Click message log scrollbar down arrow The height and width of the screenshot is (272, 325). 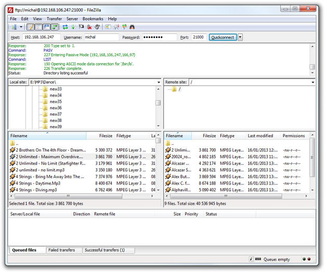[x=313, y=73]
